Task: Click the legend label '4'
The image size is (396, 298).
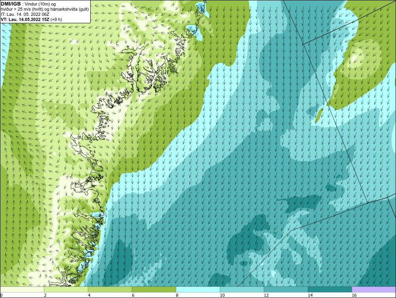Action: pyautogui.click(x=89, y=295)
